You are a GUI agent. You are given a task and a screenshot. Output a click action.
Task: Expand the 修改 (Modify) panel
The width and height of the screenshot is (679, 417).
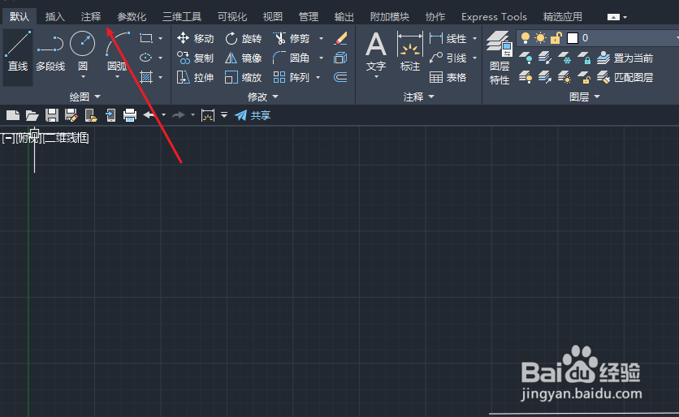tap(263, 97)
